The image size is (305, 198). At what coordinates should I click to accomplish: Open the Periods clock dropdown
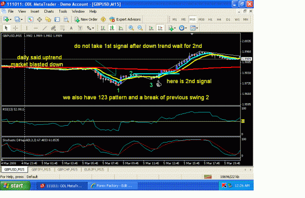click(183, 28)
